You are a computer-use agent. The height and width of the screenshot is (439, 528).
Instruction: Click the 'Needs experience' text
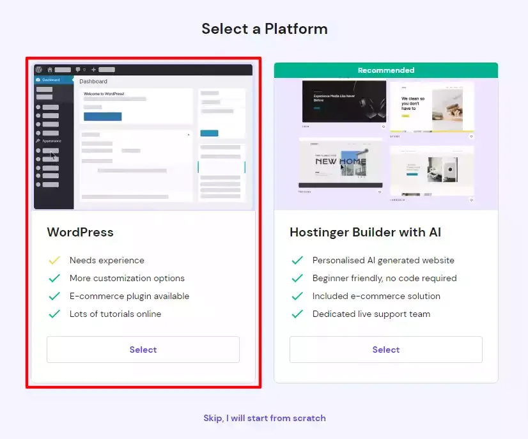tap(107, 260)
